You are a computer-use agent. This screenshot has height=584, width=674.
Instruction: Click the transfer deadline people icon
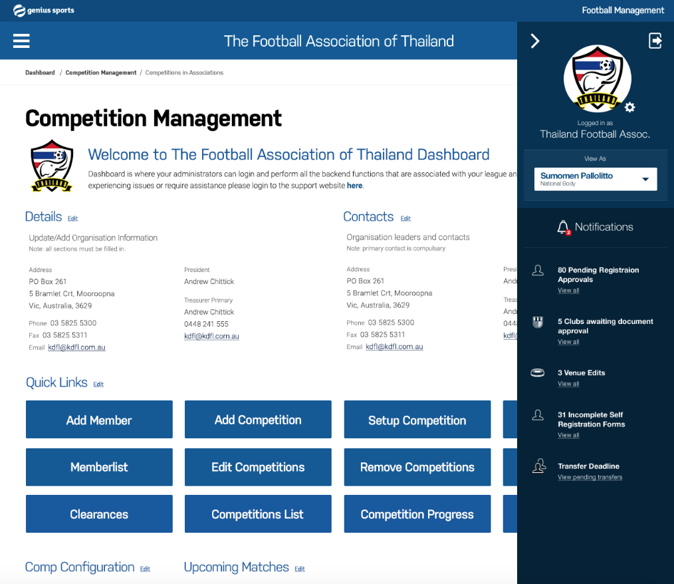tap(538, 466)
